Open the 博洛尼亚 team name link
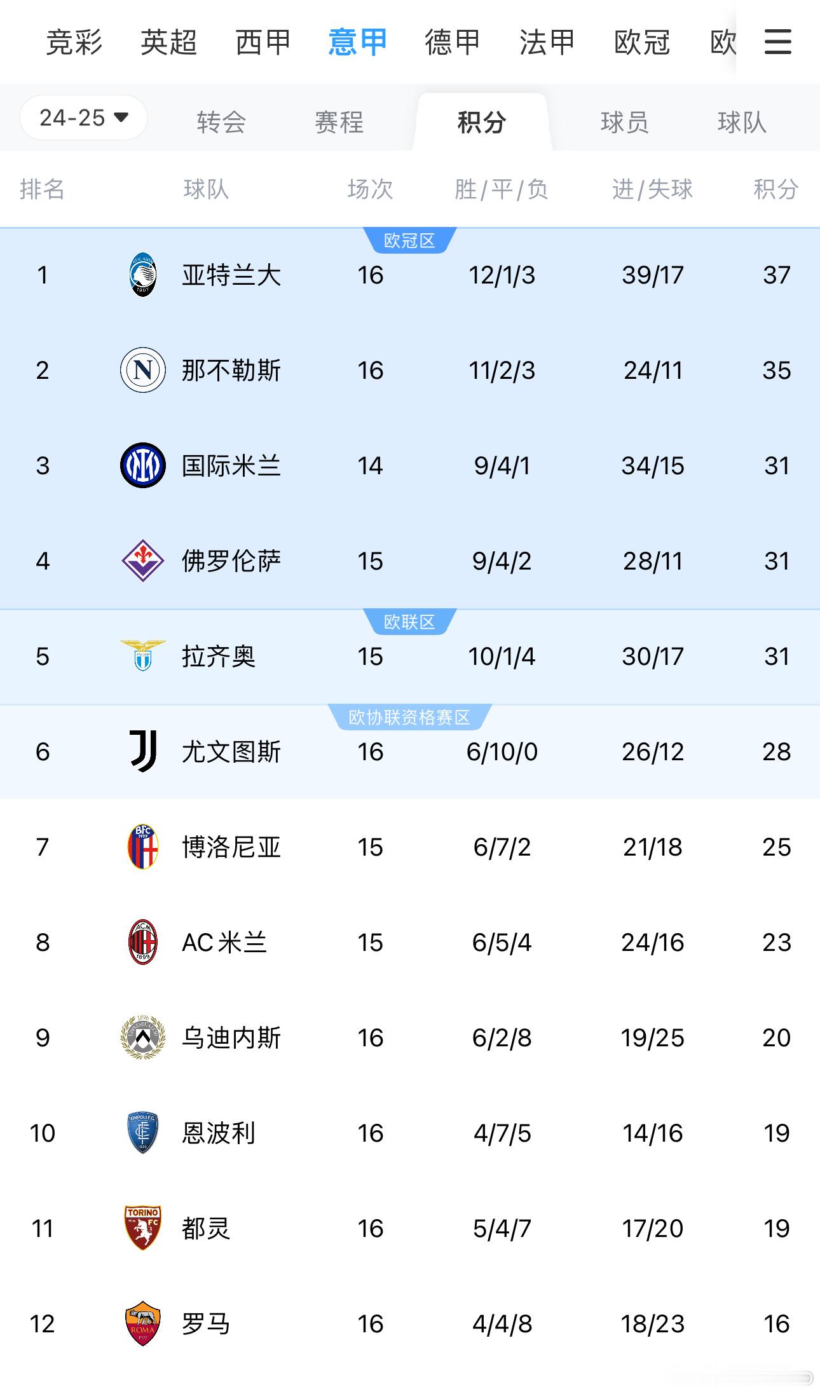Viewport: 820px width, 1394px height. pyautogui.click(x=231, y=847)
